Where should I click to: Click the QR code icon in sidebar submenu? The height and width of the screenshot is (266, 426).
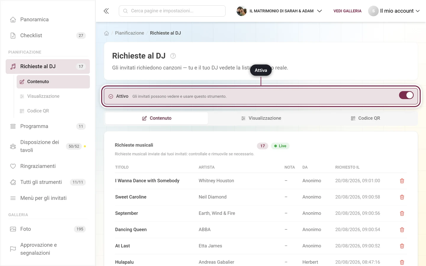click(22, 111)
